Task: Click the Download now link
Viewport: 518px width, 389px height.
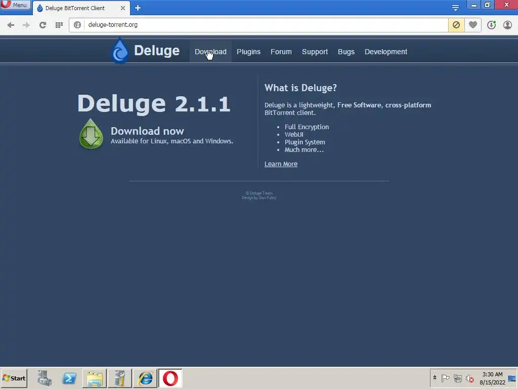Action: click(x=147, y=131)
